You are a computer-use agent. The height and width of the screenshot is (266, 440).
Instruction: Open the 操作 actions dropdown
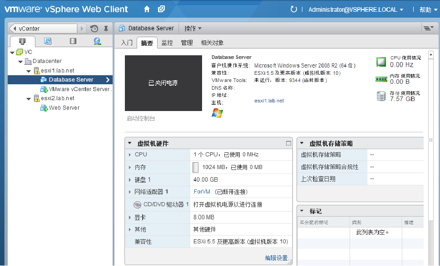pos(193,29)
